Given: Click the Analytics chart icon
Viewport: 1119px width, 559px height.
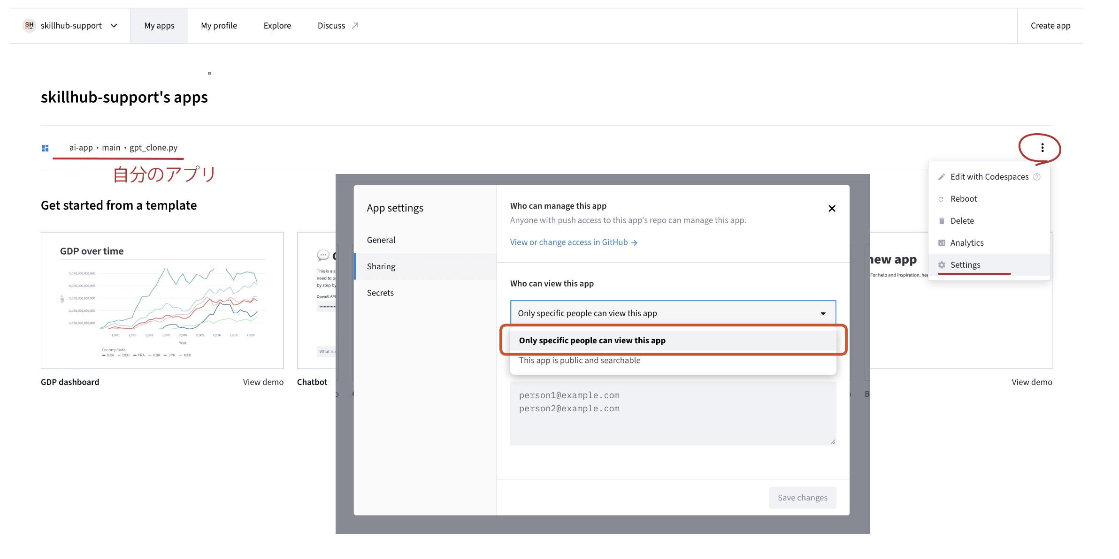Looking at the screenshot, I should coord(942,243).
